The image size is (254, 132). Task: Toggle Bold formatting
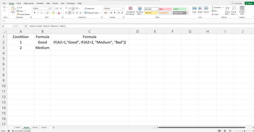point(34,13)
